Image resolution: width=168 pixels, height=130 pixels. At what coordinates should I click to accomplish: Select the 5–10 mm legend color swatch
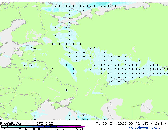pyautogui.click(x=29, y=127)
